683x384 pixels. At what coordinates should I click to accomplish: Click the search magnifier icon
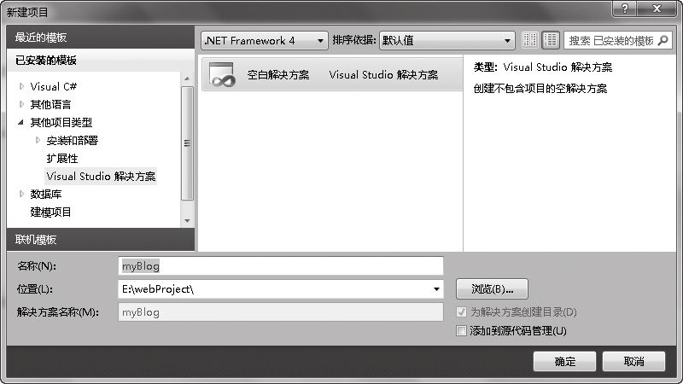663,40
